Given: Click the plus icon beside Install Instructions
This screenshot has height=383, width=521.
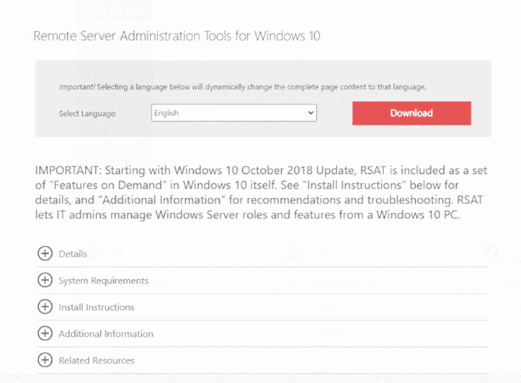Looking at the screenshot, I should click(45, 307).
